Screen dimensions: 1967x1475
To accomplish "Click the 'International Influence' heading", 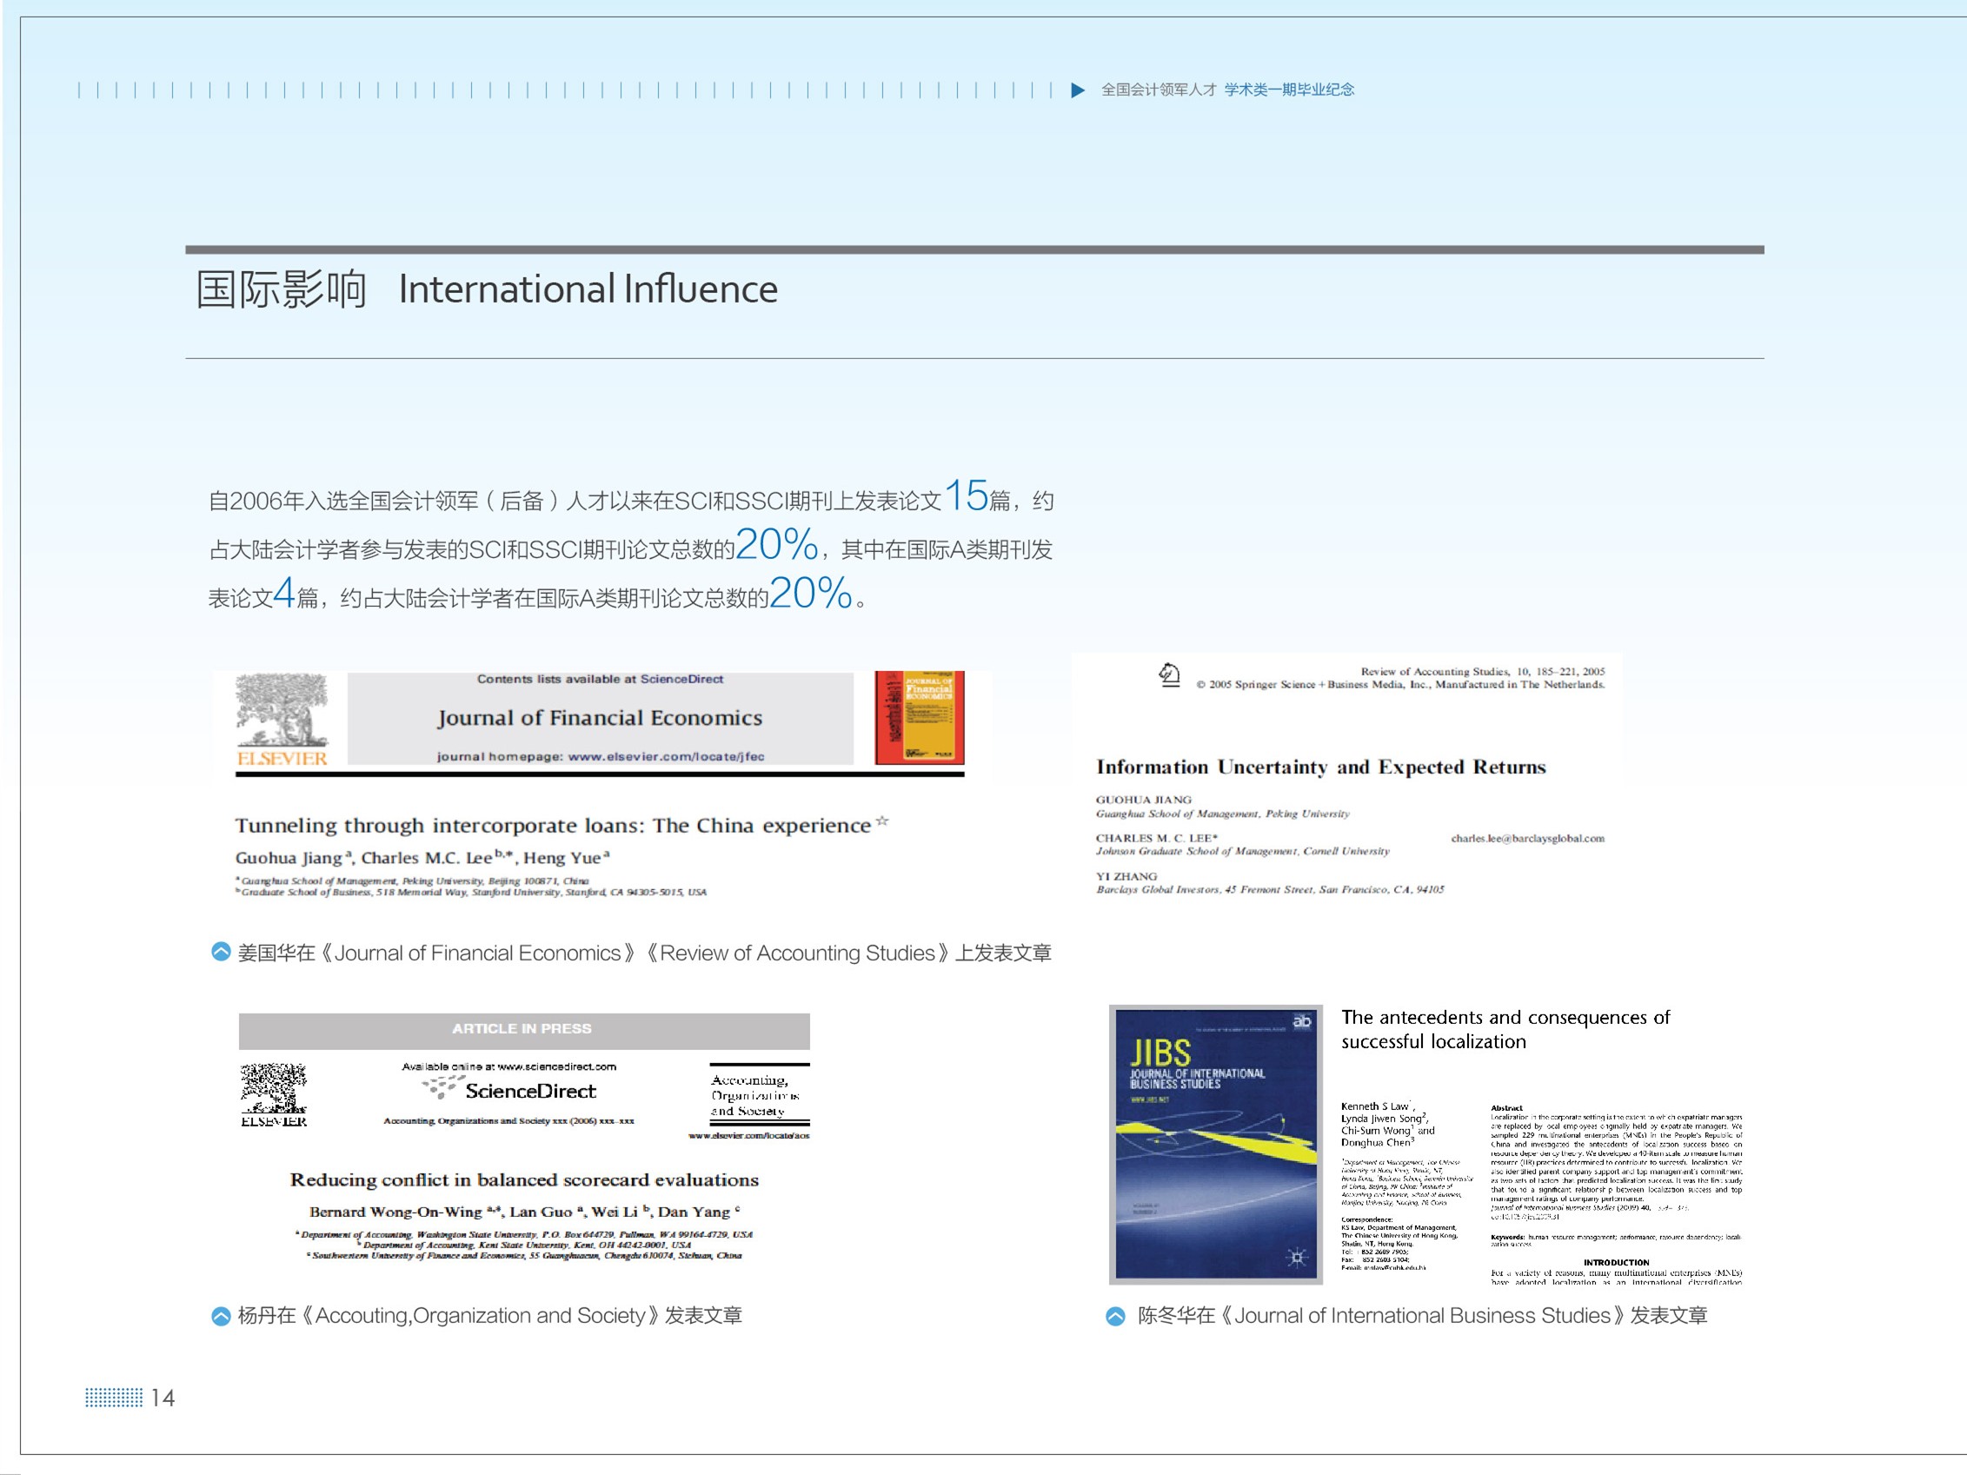I will pos(588,289).
